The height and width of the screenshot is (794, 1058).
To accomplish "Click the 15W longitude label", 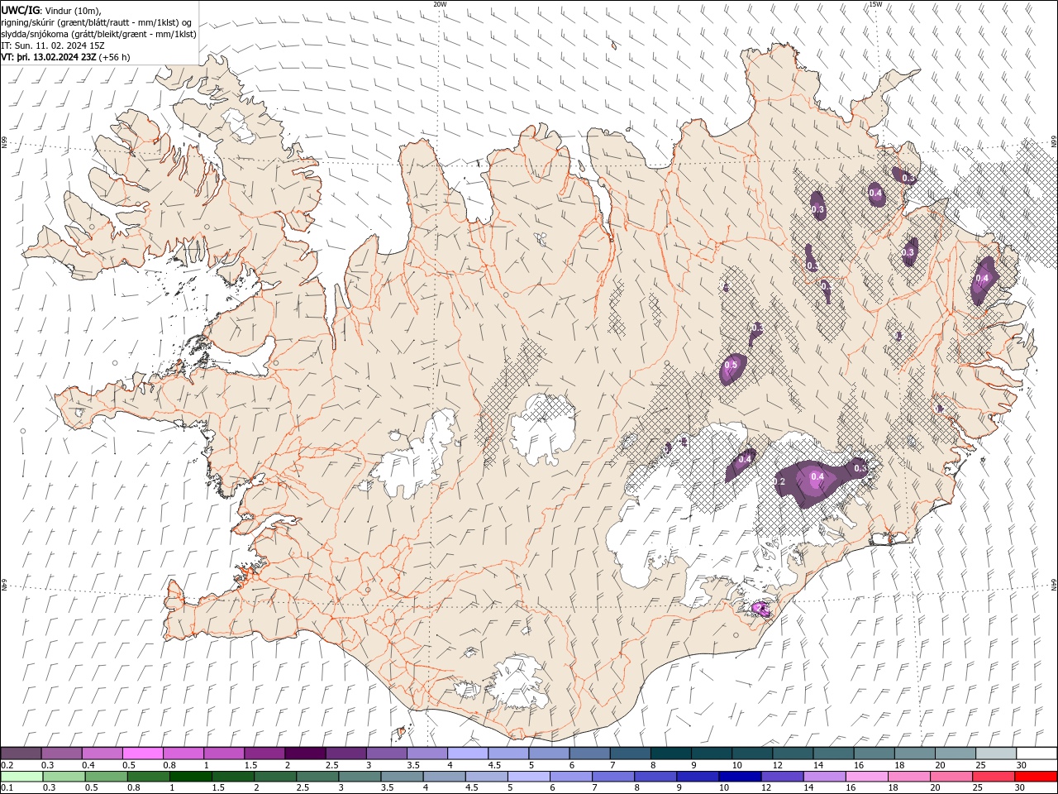I will (875, 4).
